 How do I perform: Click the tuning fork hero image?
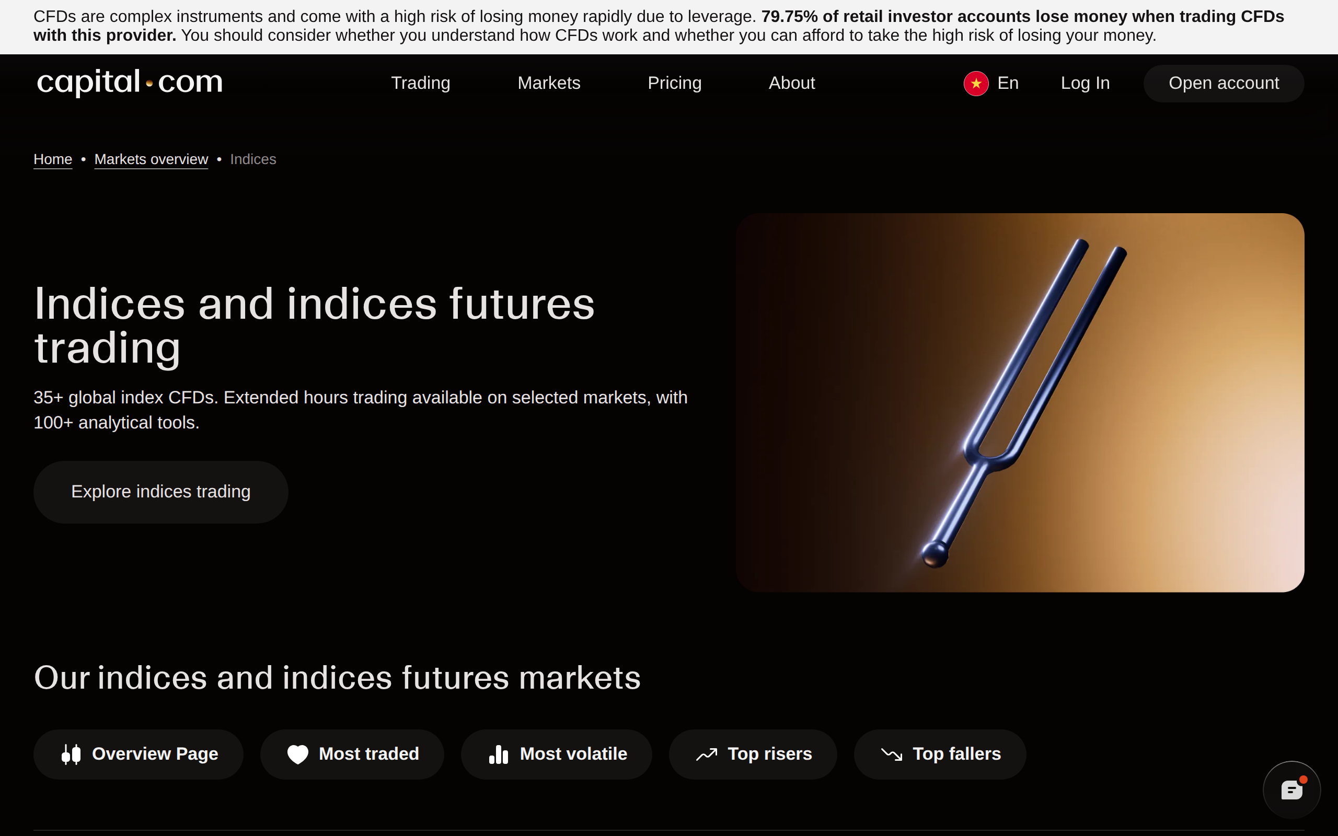point(1020,402)
